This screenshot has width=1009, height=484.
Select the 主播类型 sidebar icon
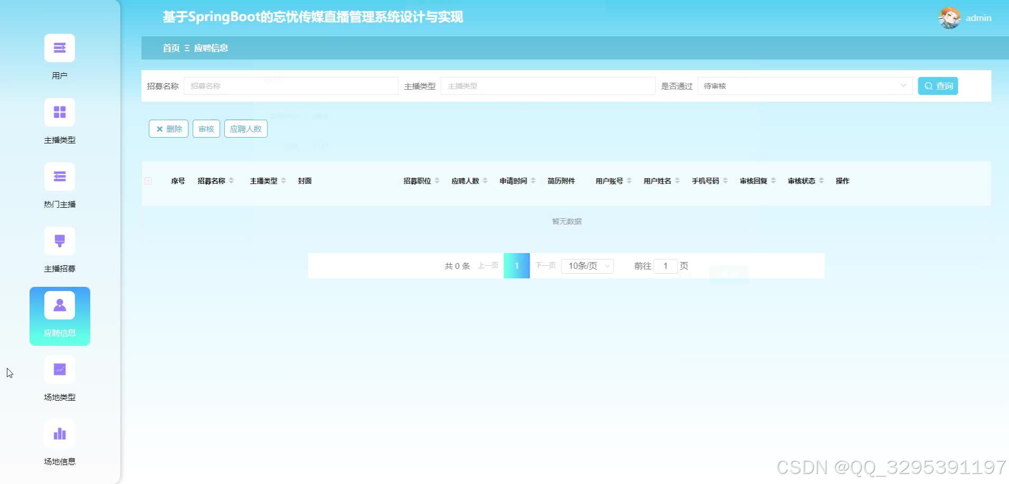tap(60, 112)
